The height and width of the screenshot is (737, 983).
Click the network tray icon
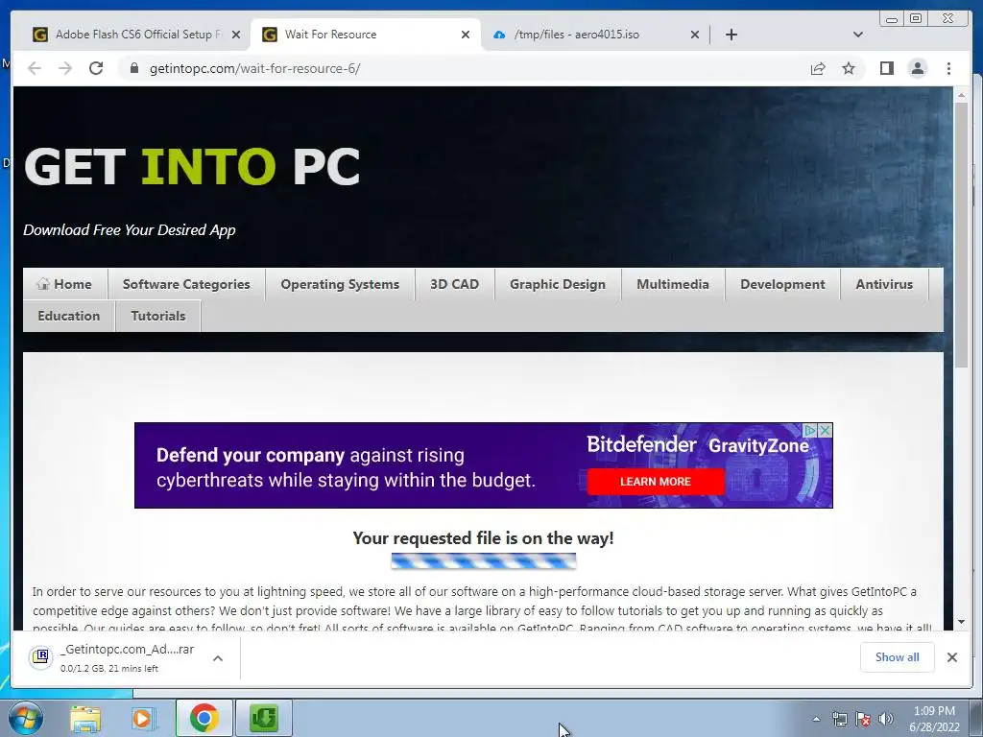pyautogui.click(x=839, y=719)
